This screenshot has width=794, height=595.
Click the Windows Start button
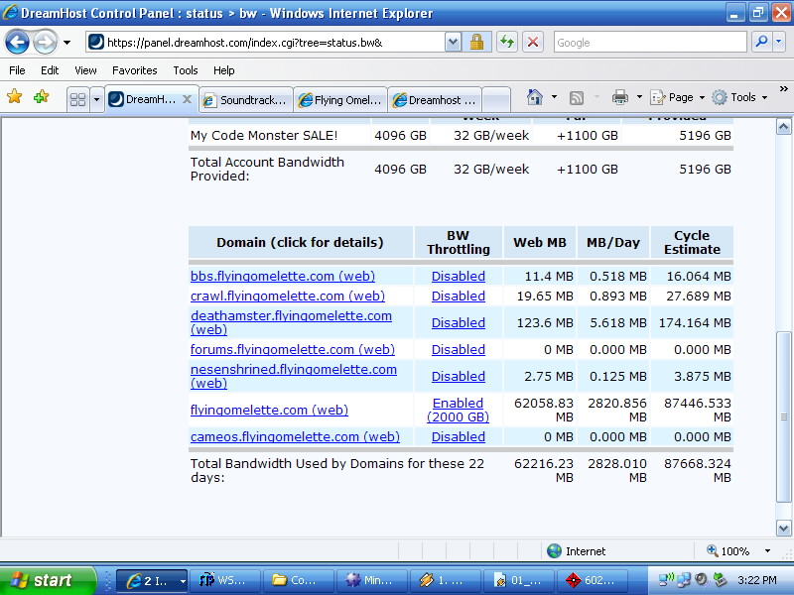point(48,580)
